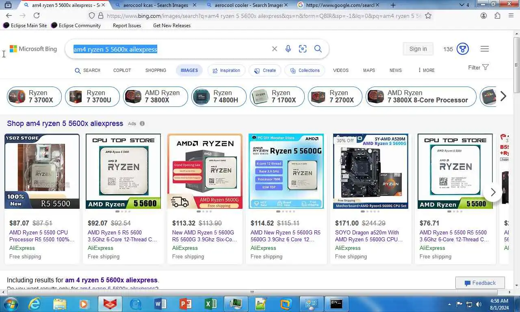Open Report Issues bookmark

coord(127,25)
